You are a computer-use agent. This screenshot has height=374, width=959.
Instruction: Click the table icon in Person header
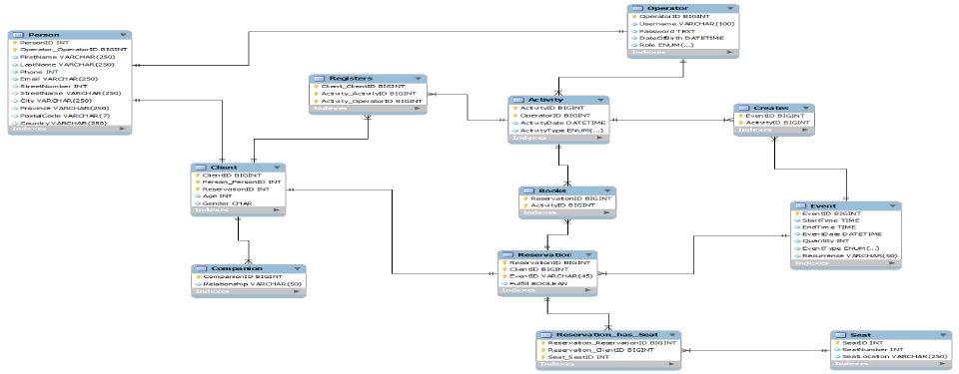click(x=18, y=35)
